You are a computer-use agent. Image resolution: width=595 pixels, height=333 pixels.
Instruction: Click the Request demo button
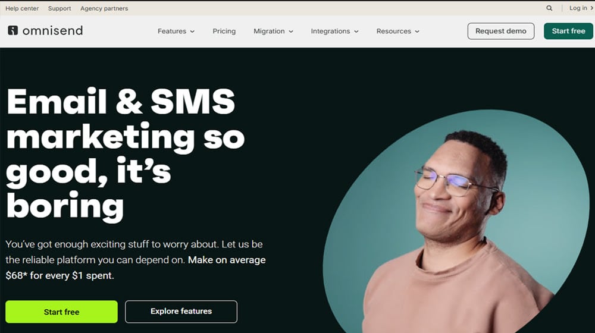pos(501,31)
